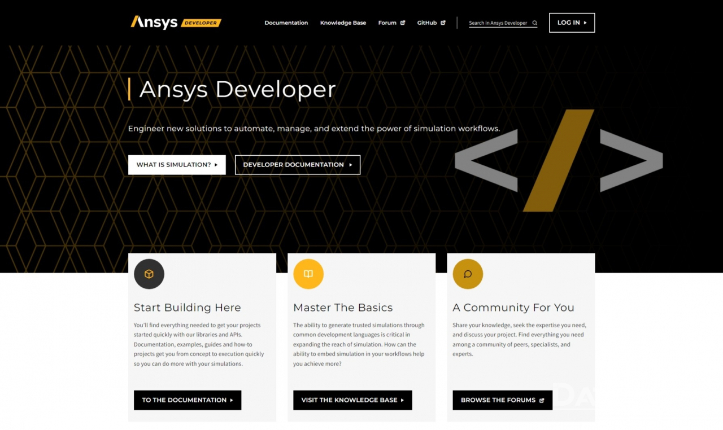Focus the Search in Ansys Developer field
723x430 pixels.
(x=498, y=23)
